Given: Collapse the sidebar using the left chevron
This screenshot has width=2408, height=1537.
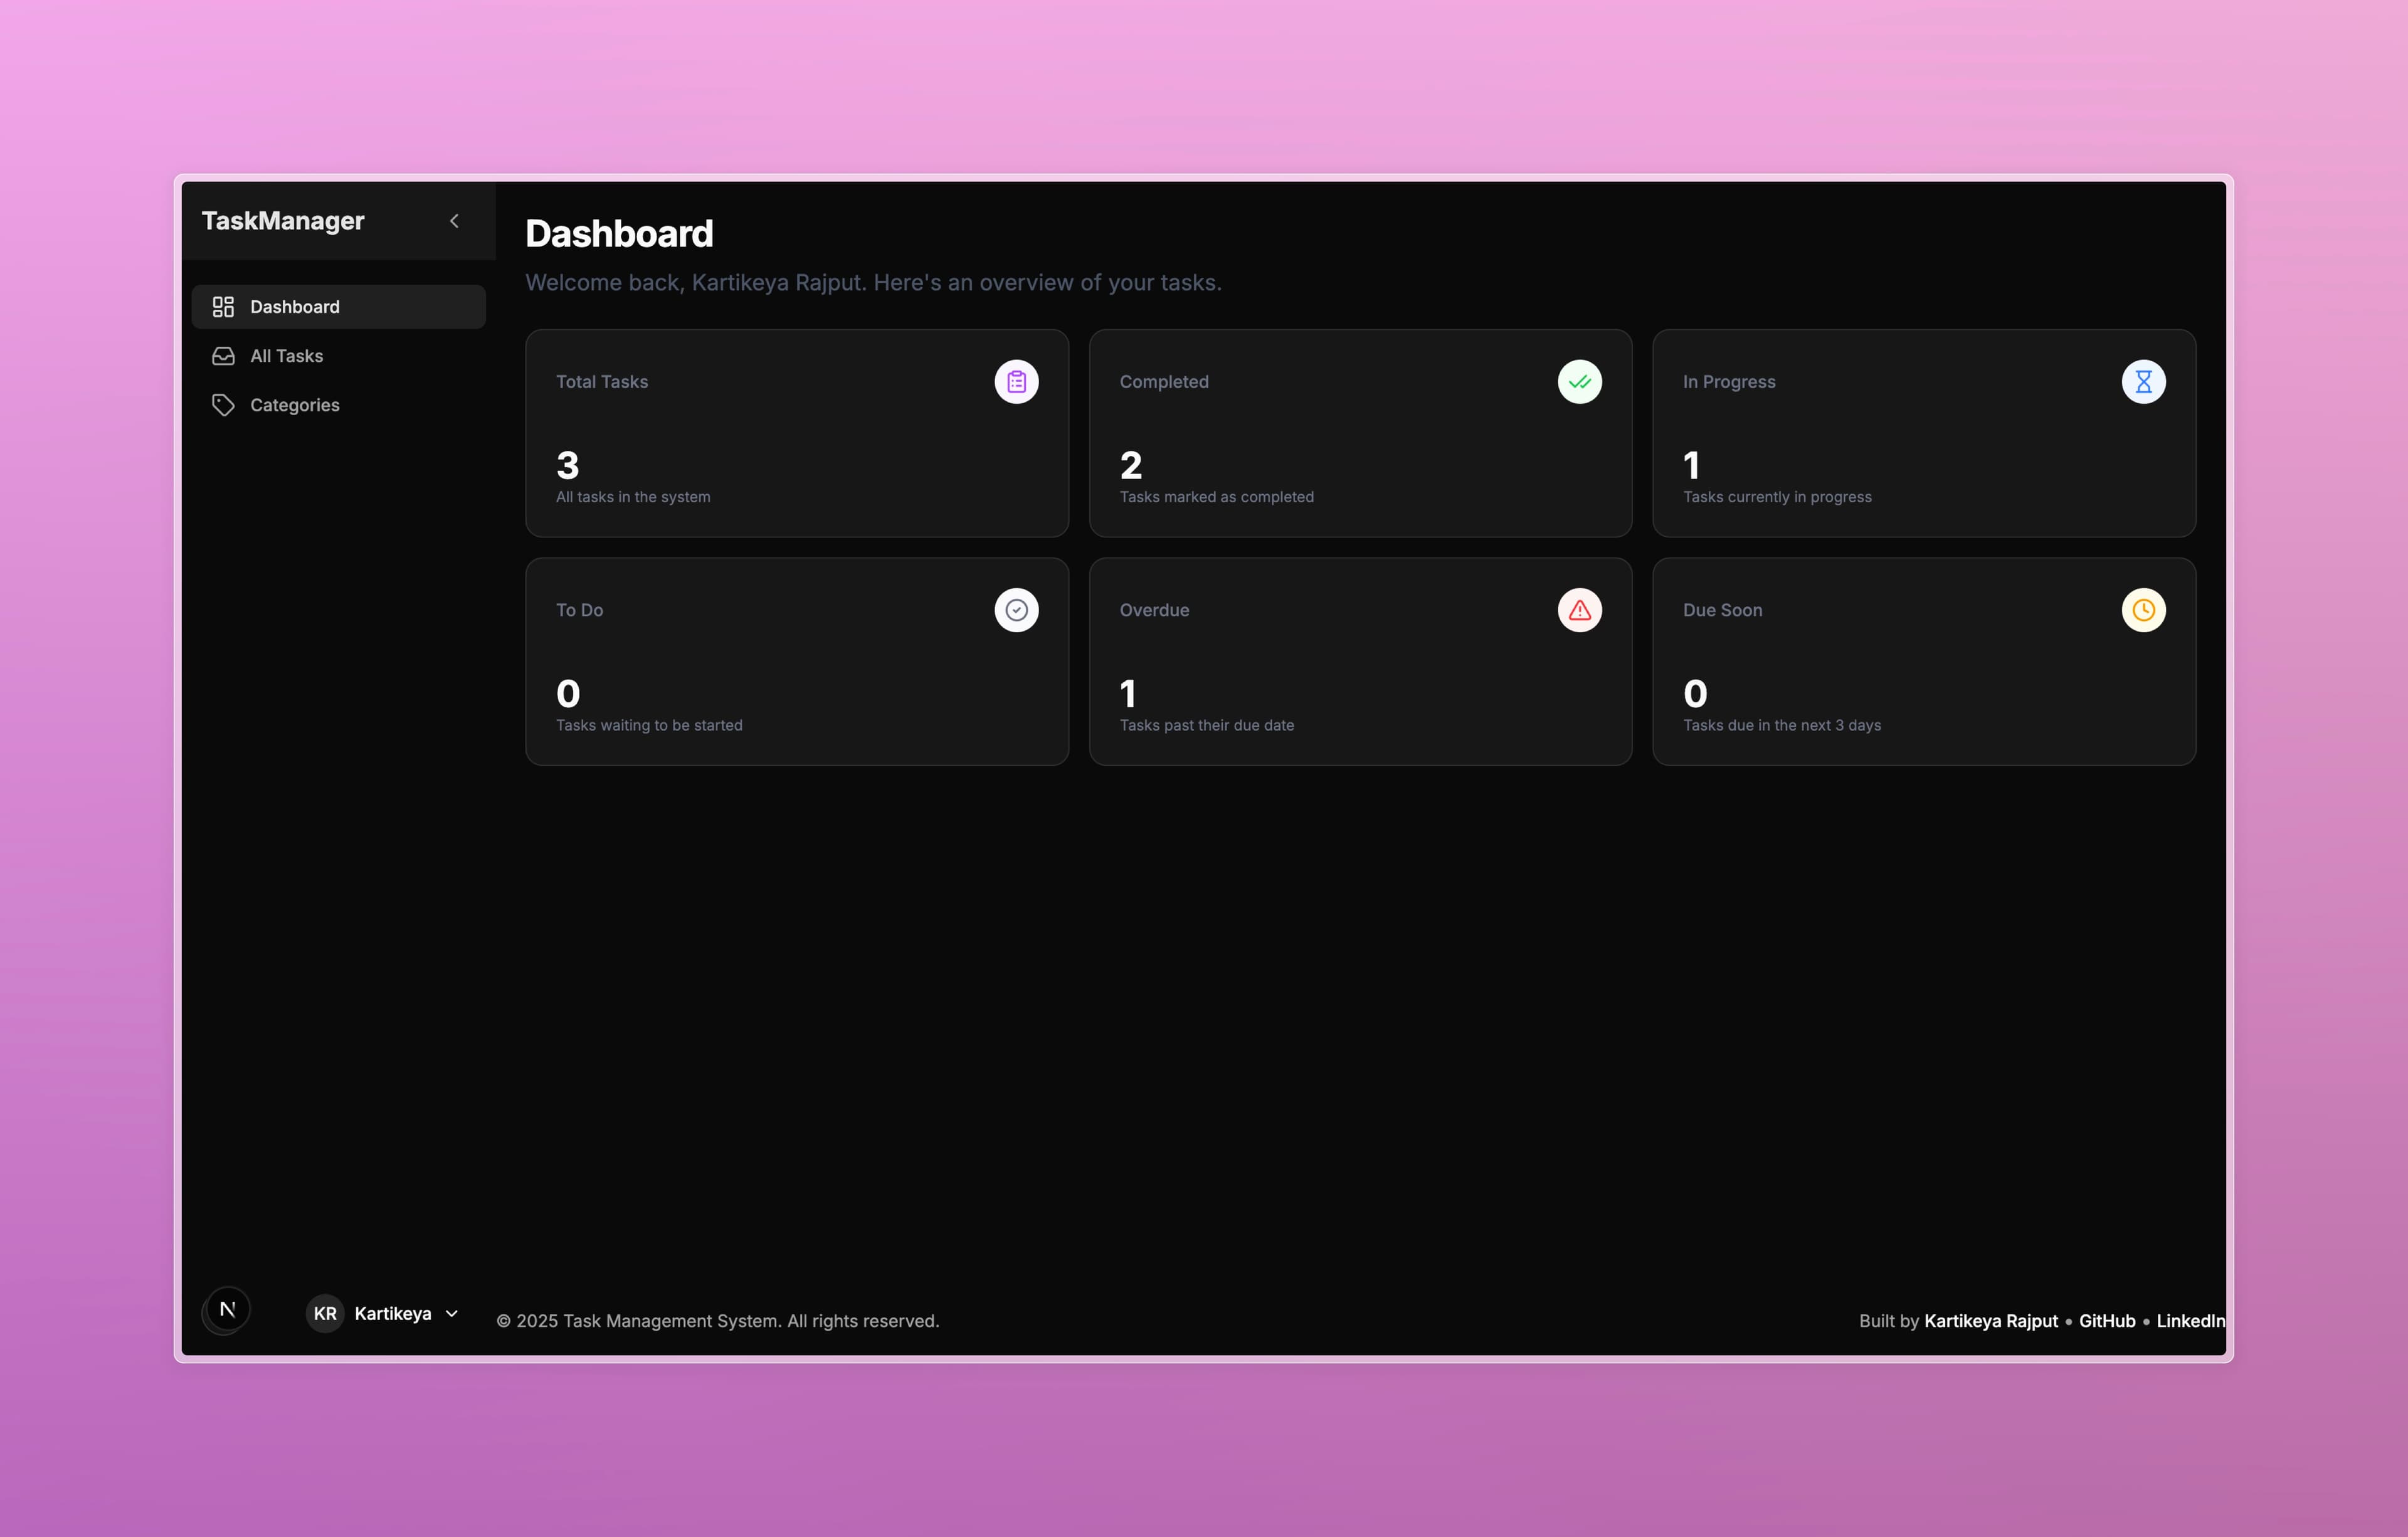Looking at the screenshot, I should (455, 220).
